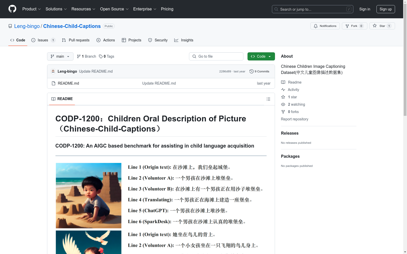The image size is (407, 254).
Task: Click the Go to file search box
Action: [216, 56]
